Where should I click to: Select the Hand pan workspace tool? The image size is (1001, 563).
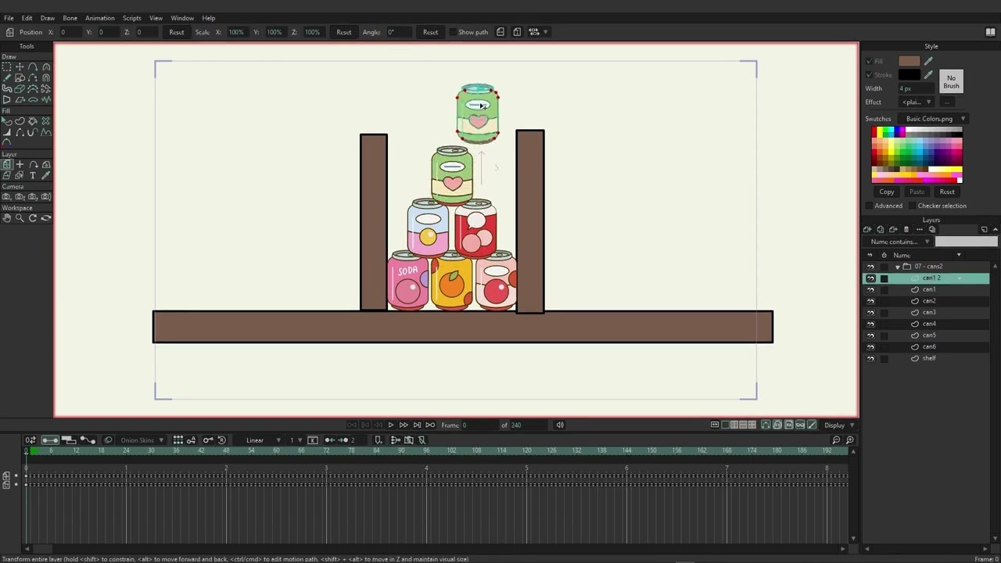[x=6, y=218]
